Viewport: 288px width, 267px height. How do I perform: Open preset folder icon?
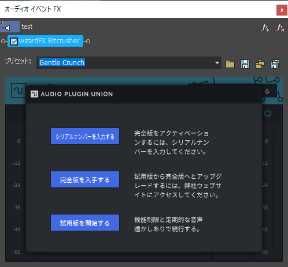click(x=230, y=64)
